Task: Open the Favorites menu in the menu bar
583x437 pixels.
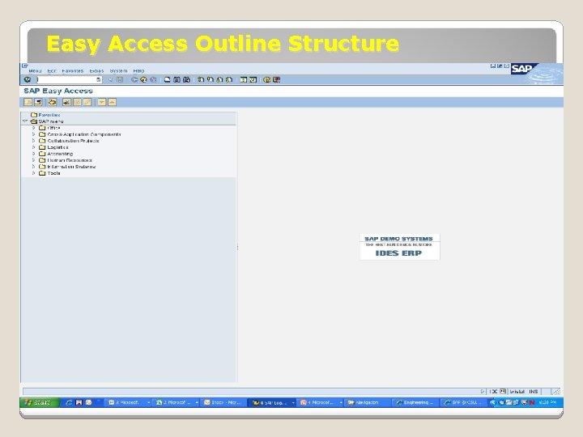Action: coord(73,70)
